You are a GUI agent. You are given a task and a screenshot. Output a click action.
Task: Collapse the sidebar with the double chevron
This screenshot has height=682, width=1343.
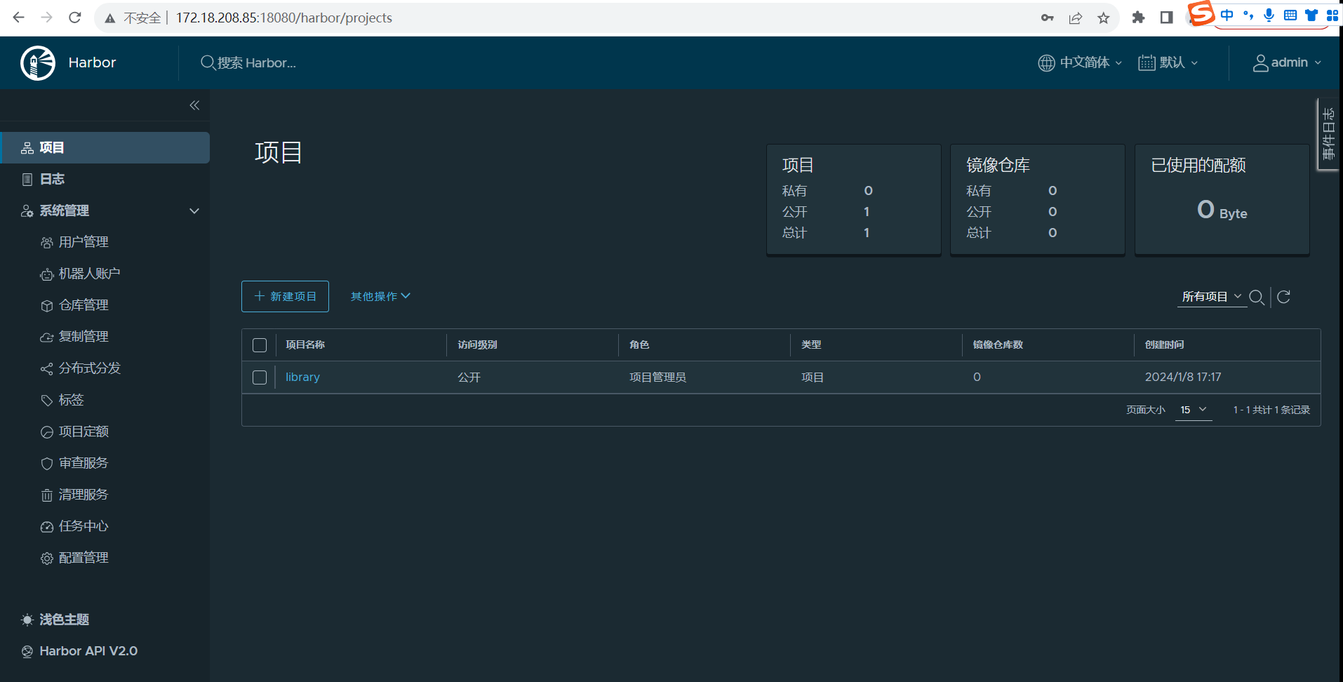194,105
